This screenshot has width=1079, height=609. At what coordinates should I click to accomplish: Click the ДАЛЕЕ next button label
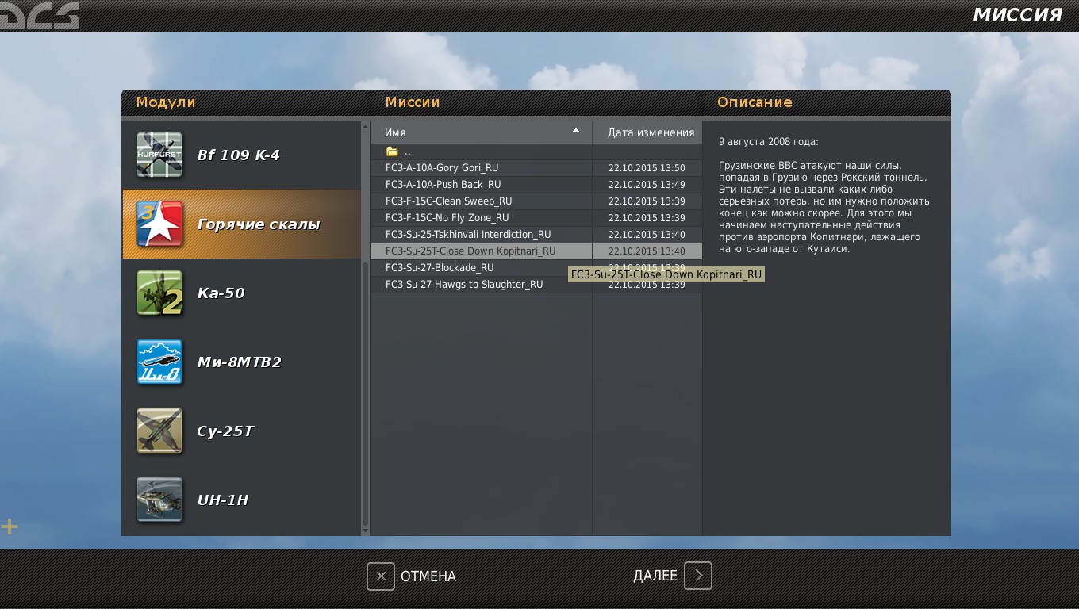(655, 576)
